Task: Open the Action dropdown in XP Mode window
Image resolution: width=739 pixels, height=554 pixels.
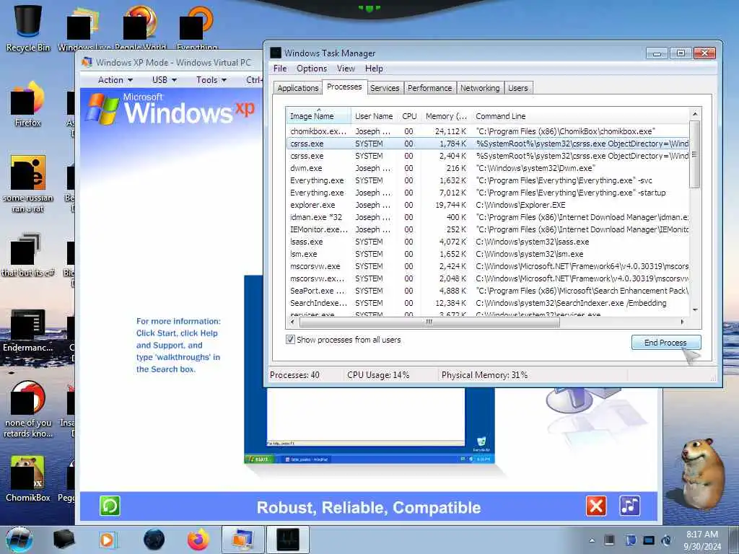Action: (x=115, y=80)
